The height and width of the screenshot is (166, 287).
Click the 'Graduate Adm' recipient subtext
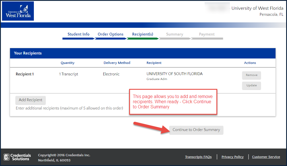coord(157,79)
